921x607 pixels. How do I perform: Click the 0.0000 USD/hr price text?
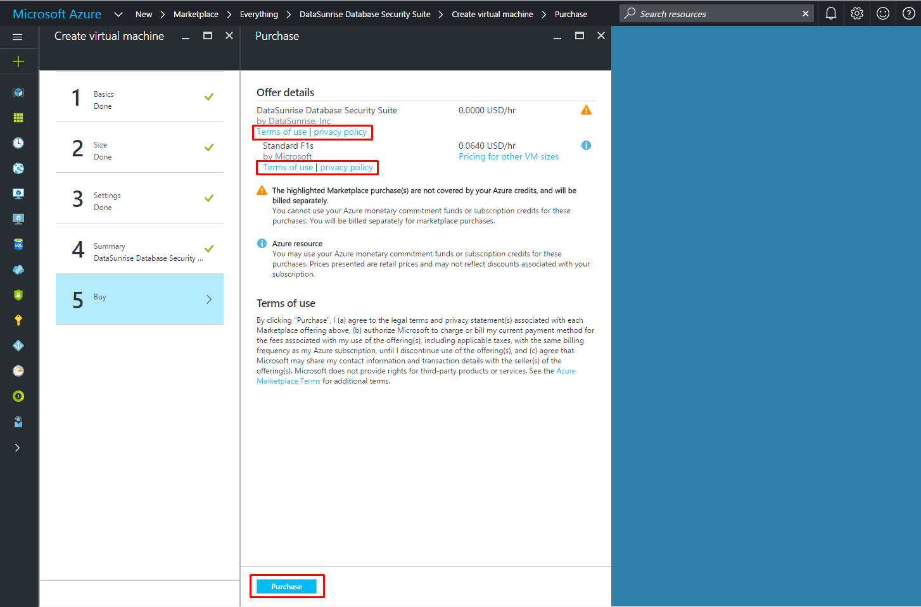coord(487,110)
